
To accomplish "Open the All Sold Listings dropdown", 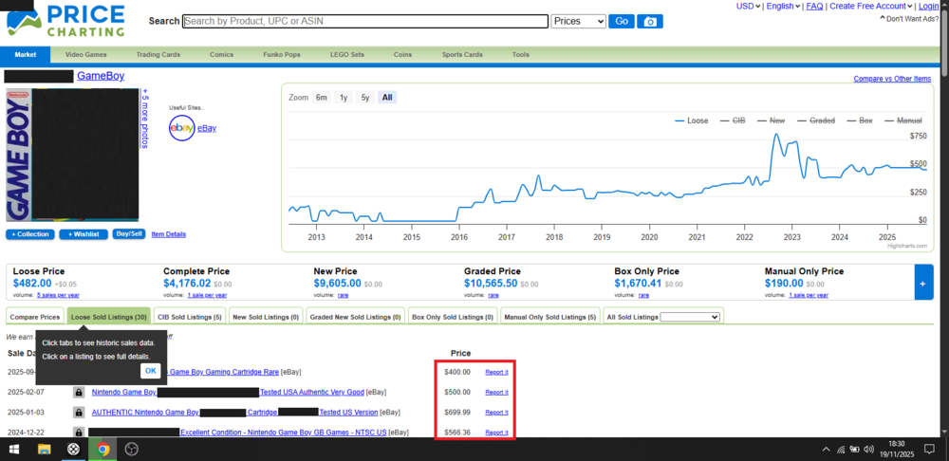I will pos(690,317).
